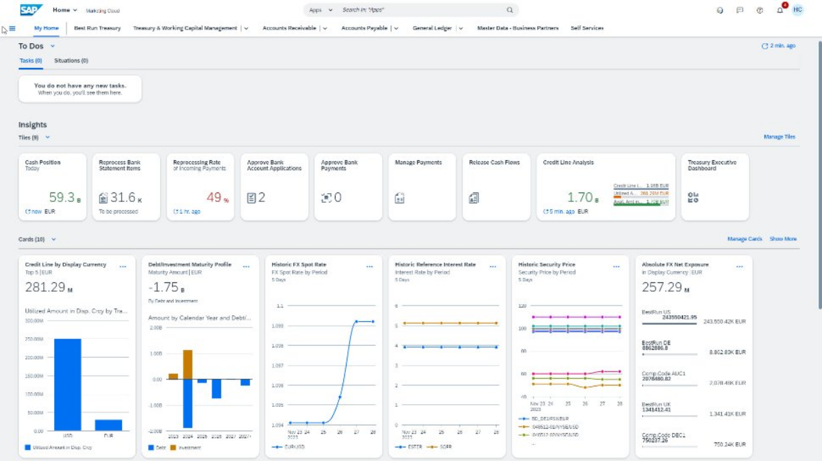Open the feedback chat icon
The height and width of the screenshot is (461, 822).
pos(740,10)
